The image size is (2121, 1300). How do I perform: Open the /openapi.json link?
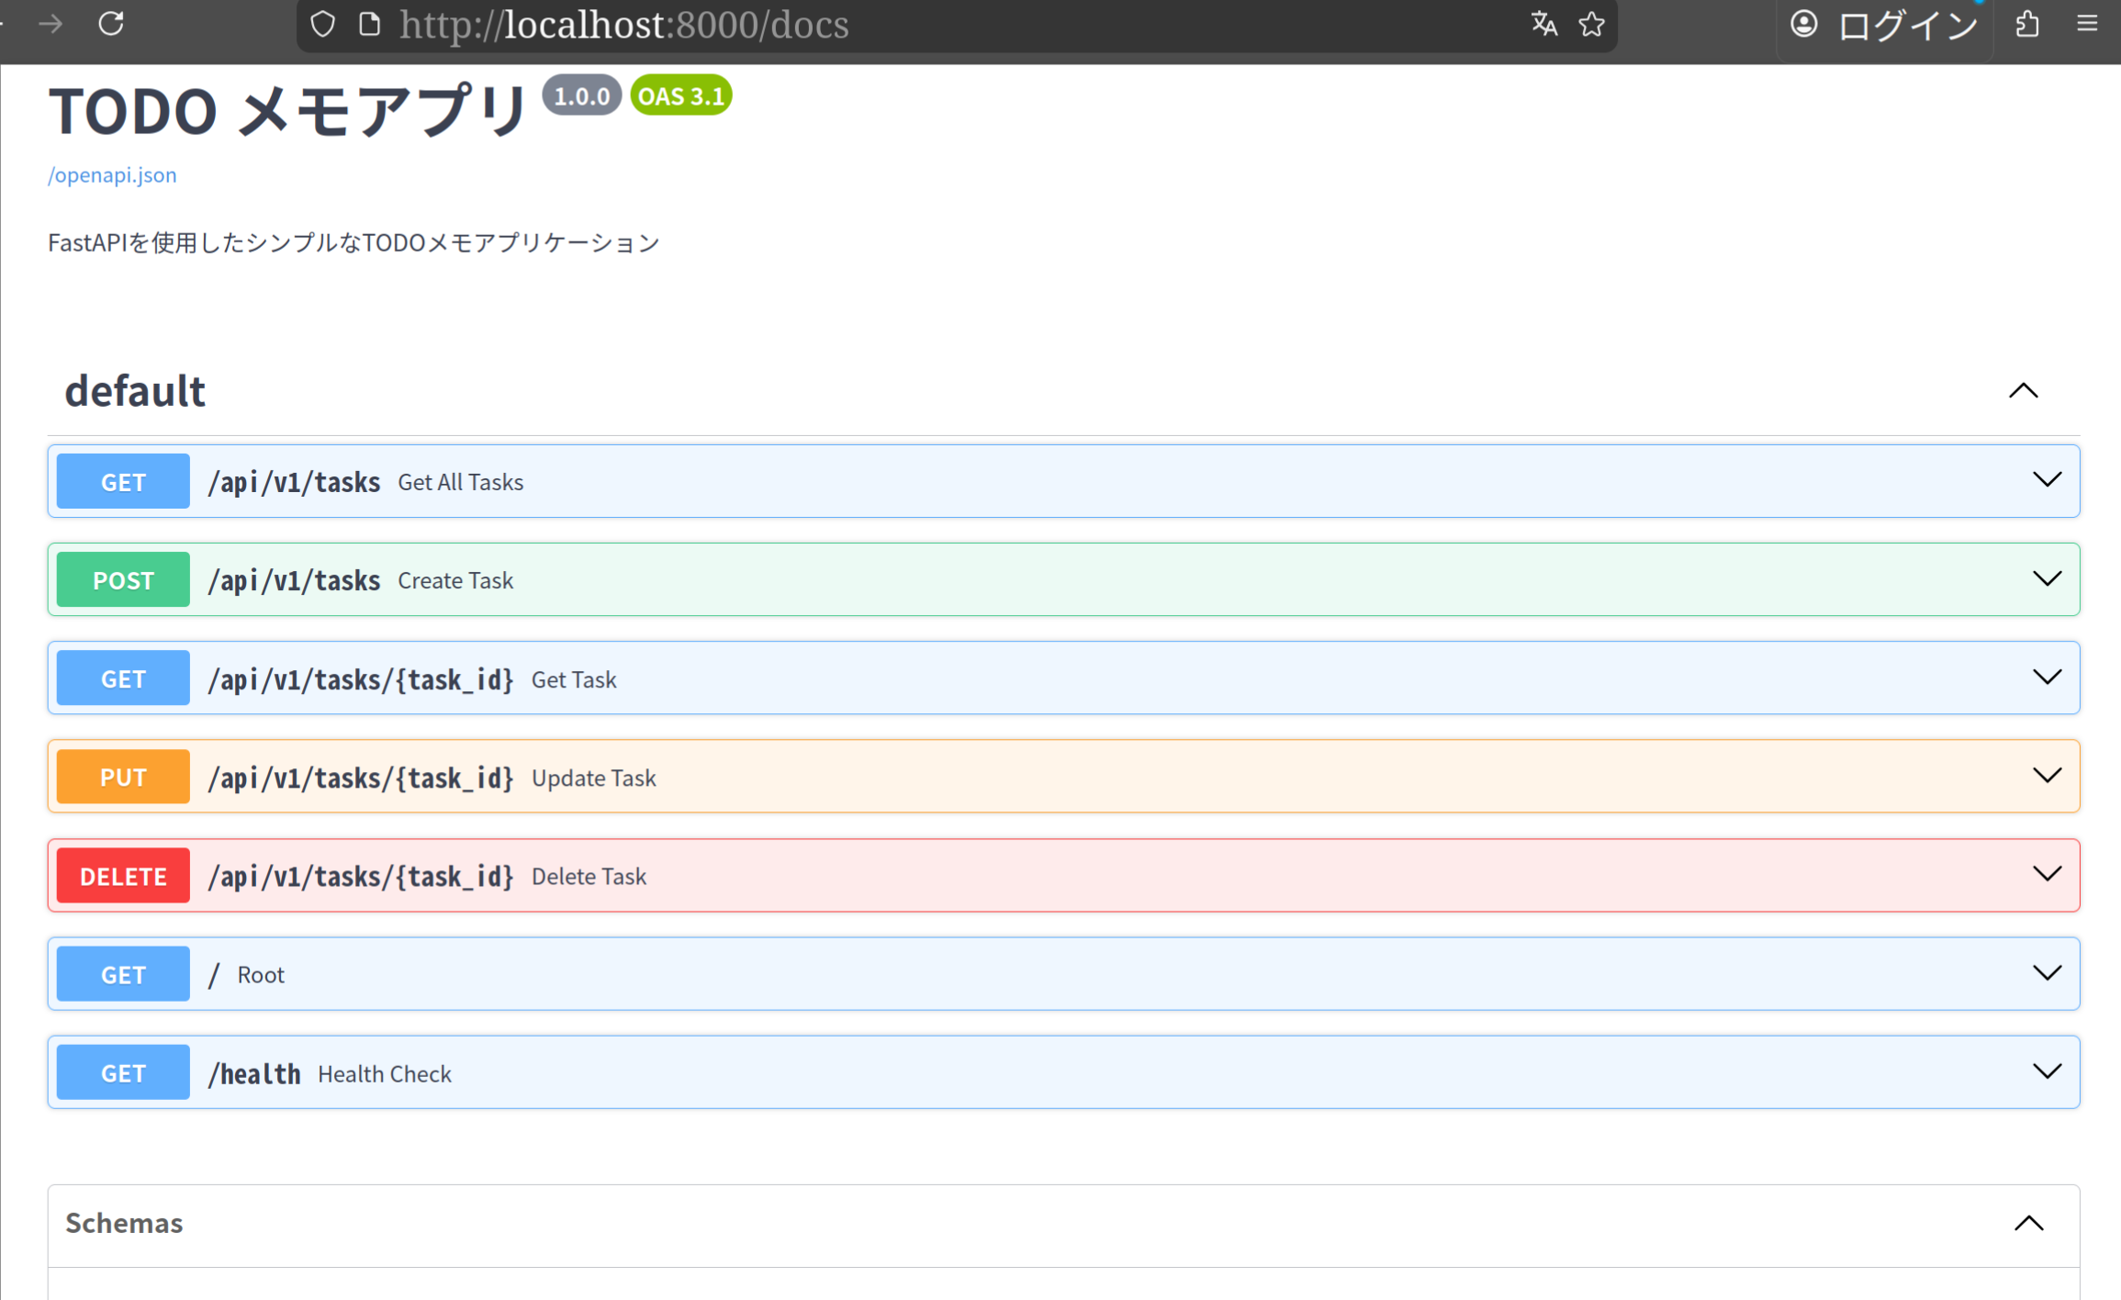tap(112, 174)
